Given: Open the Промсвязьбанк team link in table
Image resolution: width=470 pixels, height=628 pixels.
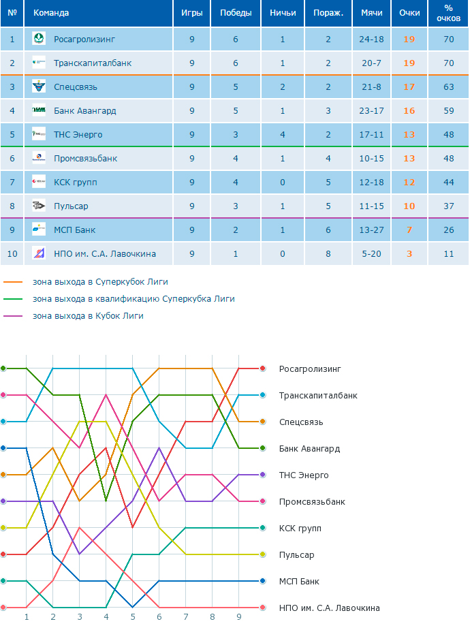Looking at the screenshot, I should (86, 158).
